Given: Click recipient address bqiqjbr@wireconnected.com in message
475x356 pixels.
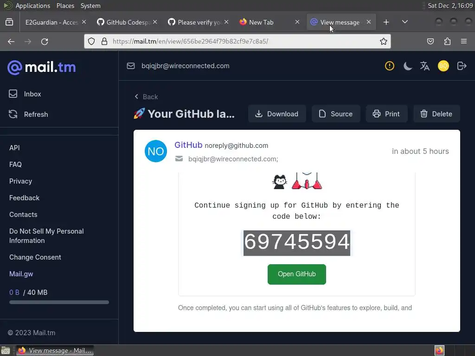Looking at the screenshot, I should 233,159.
